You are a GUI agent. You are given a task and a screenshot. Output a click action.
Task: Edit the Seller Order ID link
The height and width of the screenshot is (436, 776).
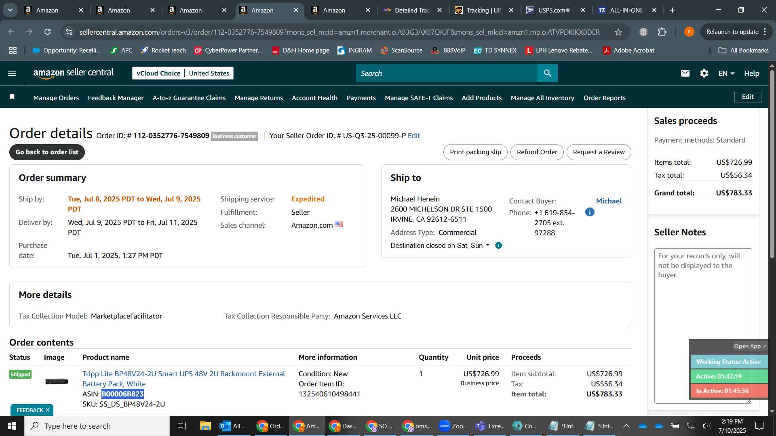coord(414,136)
